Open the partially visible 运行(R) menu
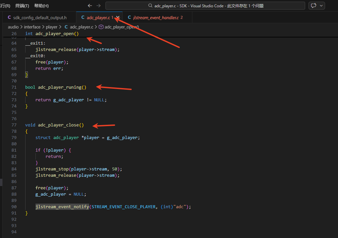Screen dimensions: 338x238 coord(5,6)
